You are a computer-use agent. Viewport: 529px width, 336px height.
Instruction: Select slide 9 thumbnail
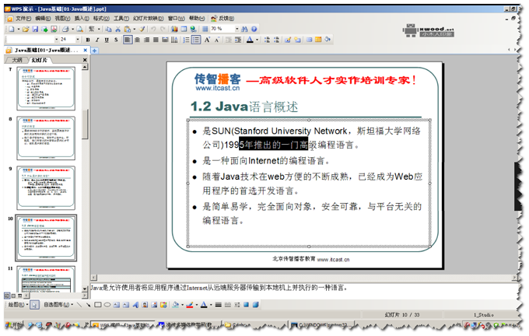point(46,187)
